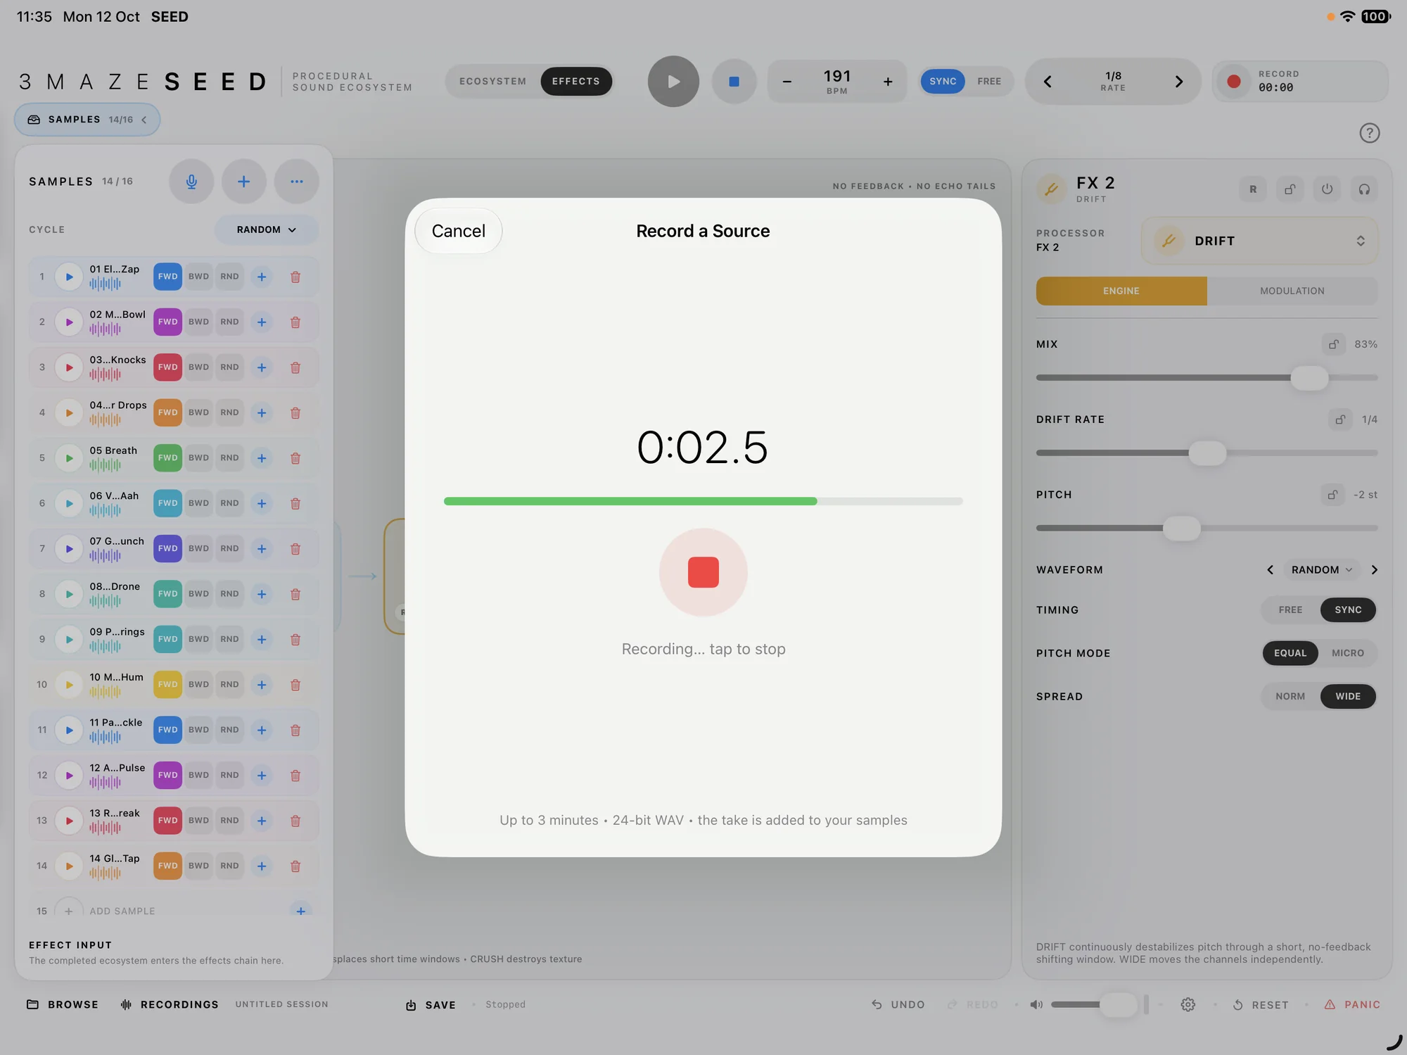Open the CYCLE RANDOM dropdown
1407x1055 pixels.
(267, 230)
